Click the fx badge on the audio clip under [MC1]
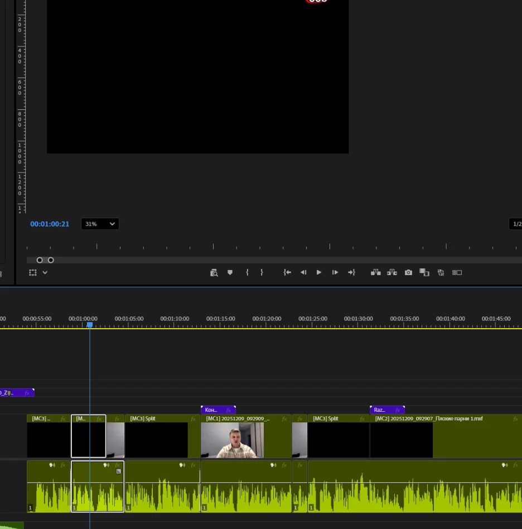 [284, 465]
